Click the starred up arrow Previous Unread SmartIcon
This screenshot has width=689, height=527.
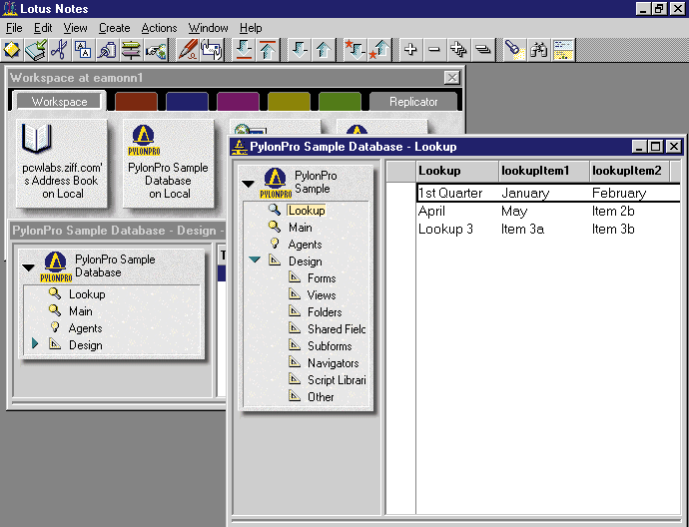point(379,49)
